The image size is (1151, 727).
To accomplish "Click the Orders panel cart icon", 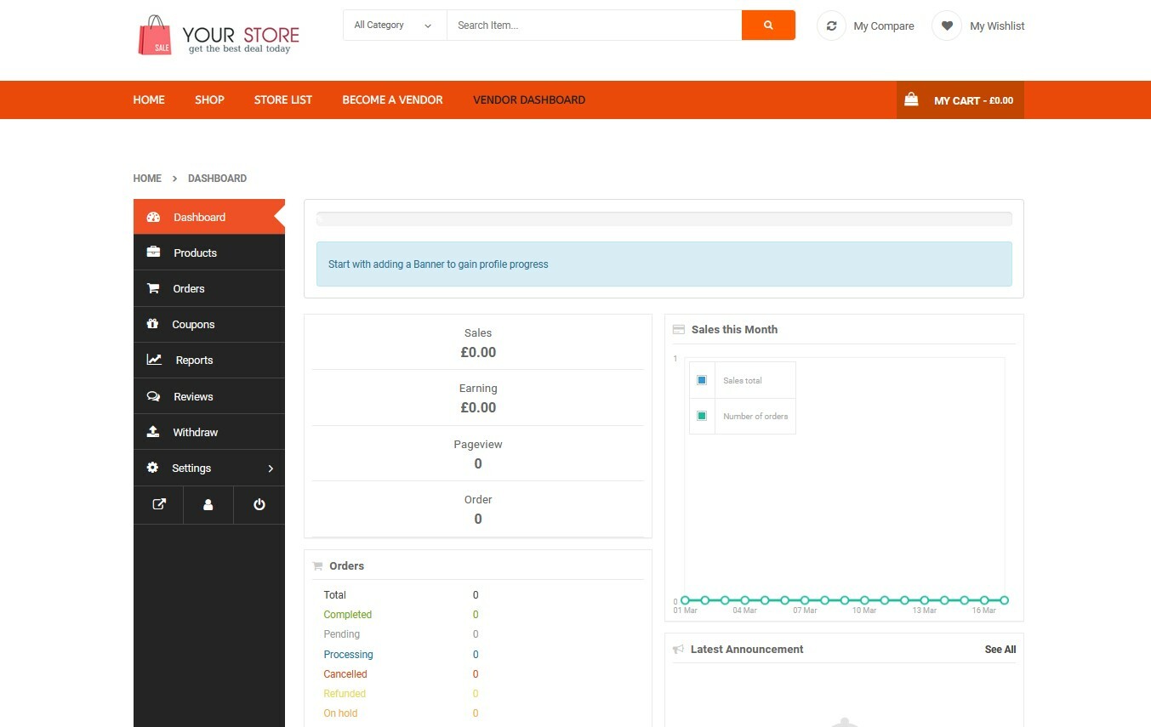I will pyautogui.click(x=317, y=565).
